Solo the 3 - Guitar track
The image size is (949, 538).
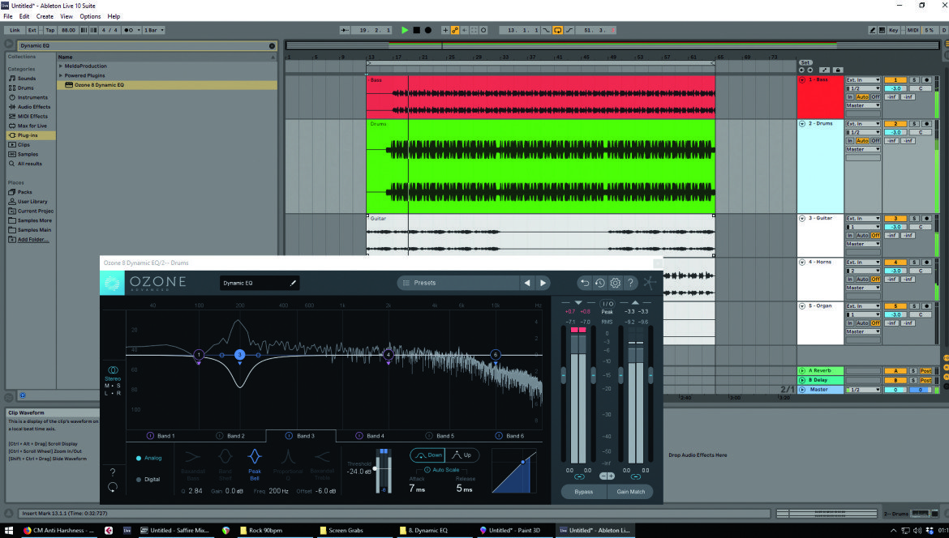[914, 218]
